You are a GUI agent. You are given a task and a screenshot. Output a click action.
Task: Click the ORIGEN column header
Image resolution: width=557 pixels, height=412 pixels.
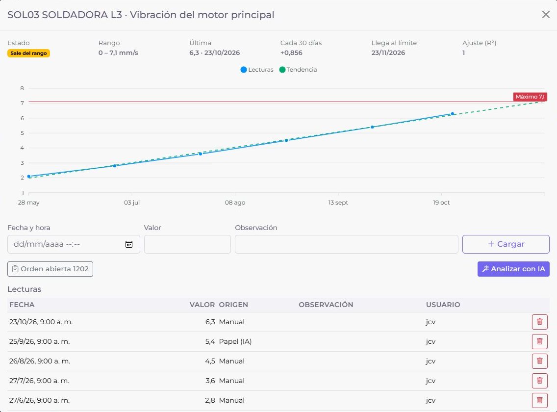233,305
